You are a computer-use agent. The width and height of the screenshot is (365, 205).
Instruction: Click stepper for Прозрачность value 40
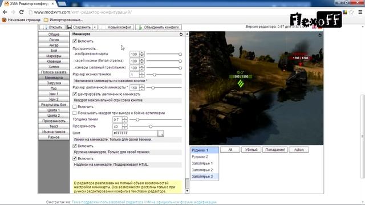(x=125, y=126)
